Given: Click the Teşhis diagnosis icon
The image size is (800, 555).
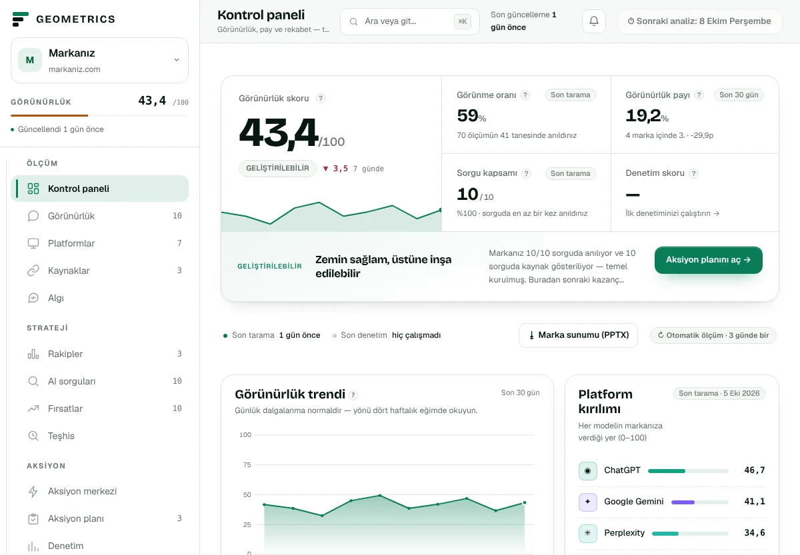Looking at the screenshot, I should (33, 436).
